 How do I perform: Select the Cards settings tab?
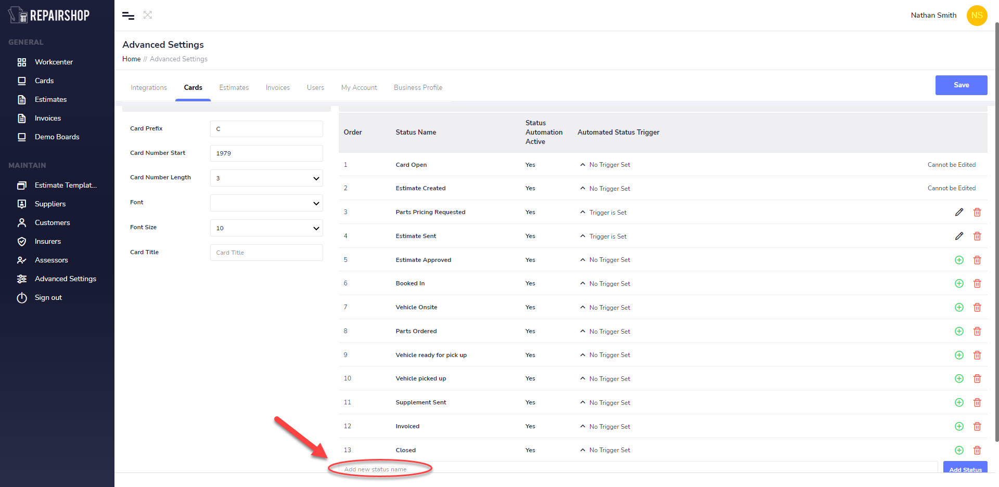(x=193, y=87)
